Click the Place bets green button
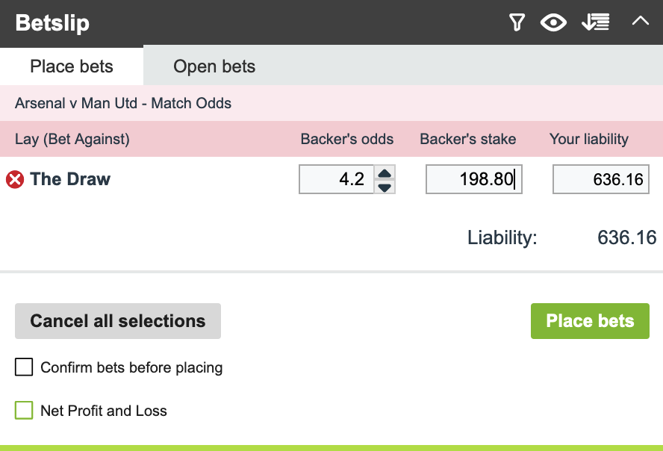 590,321
